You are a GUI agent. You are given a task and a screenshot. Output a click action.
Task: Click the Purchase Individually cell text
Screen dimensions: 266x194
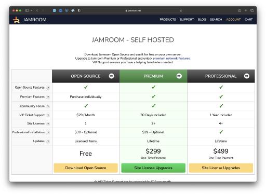click(86, 97)
